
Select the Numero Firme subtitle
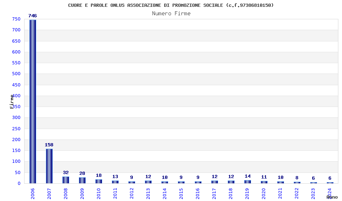[171, 14]
